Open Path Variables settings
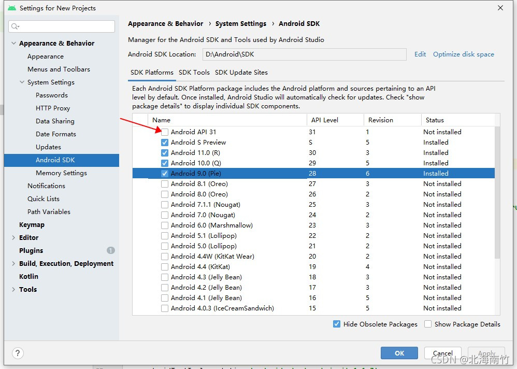 coord(49,211)
